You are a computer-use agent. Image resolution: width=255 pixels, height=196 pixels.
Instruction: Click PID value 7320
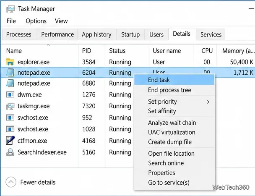(89, 106)
